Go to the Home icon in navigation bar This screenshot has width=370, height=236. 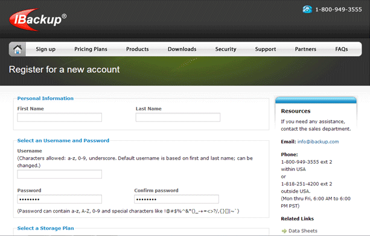coord(18,49)
